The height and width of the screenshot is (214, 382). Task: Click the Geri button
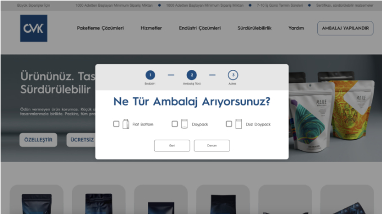click(x=172, y=145)
